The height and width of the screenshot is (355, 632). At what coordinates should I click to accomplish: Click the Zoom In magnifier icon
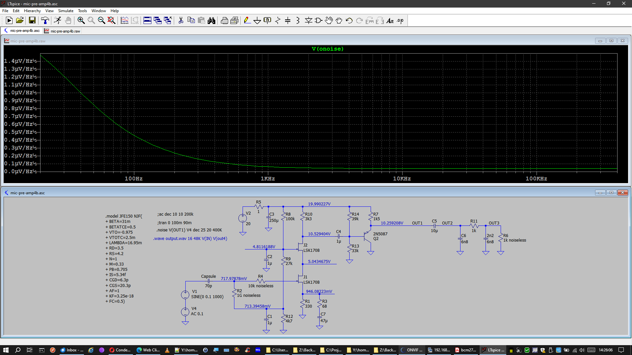(x=81, y=20)
